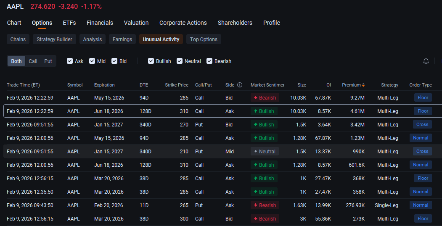Toggle the Neutral sentiment checkbox
The width and height of the screenshot is (442, 226).
coord(179,61)
